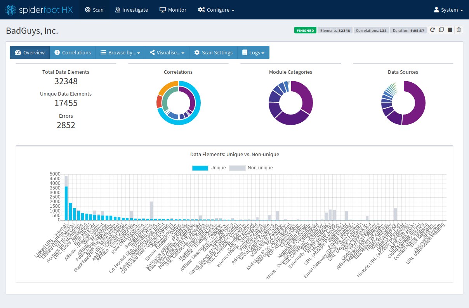This screenshot has height=308, width=469.
Task: Open the System user menu
Action: (448, 10)
